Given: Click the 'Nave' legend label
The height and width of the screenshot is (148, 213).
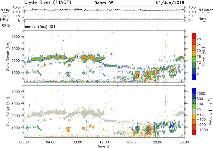Looking at the screenshot, I should (203, 18).
